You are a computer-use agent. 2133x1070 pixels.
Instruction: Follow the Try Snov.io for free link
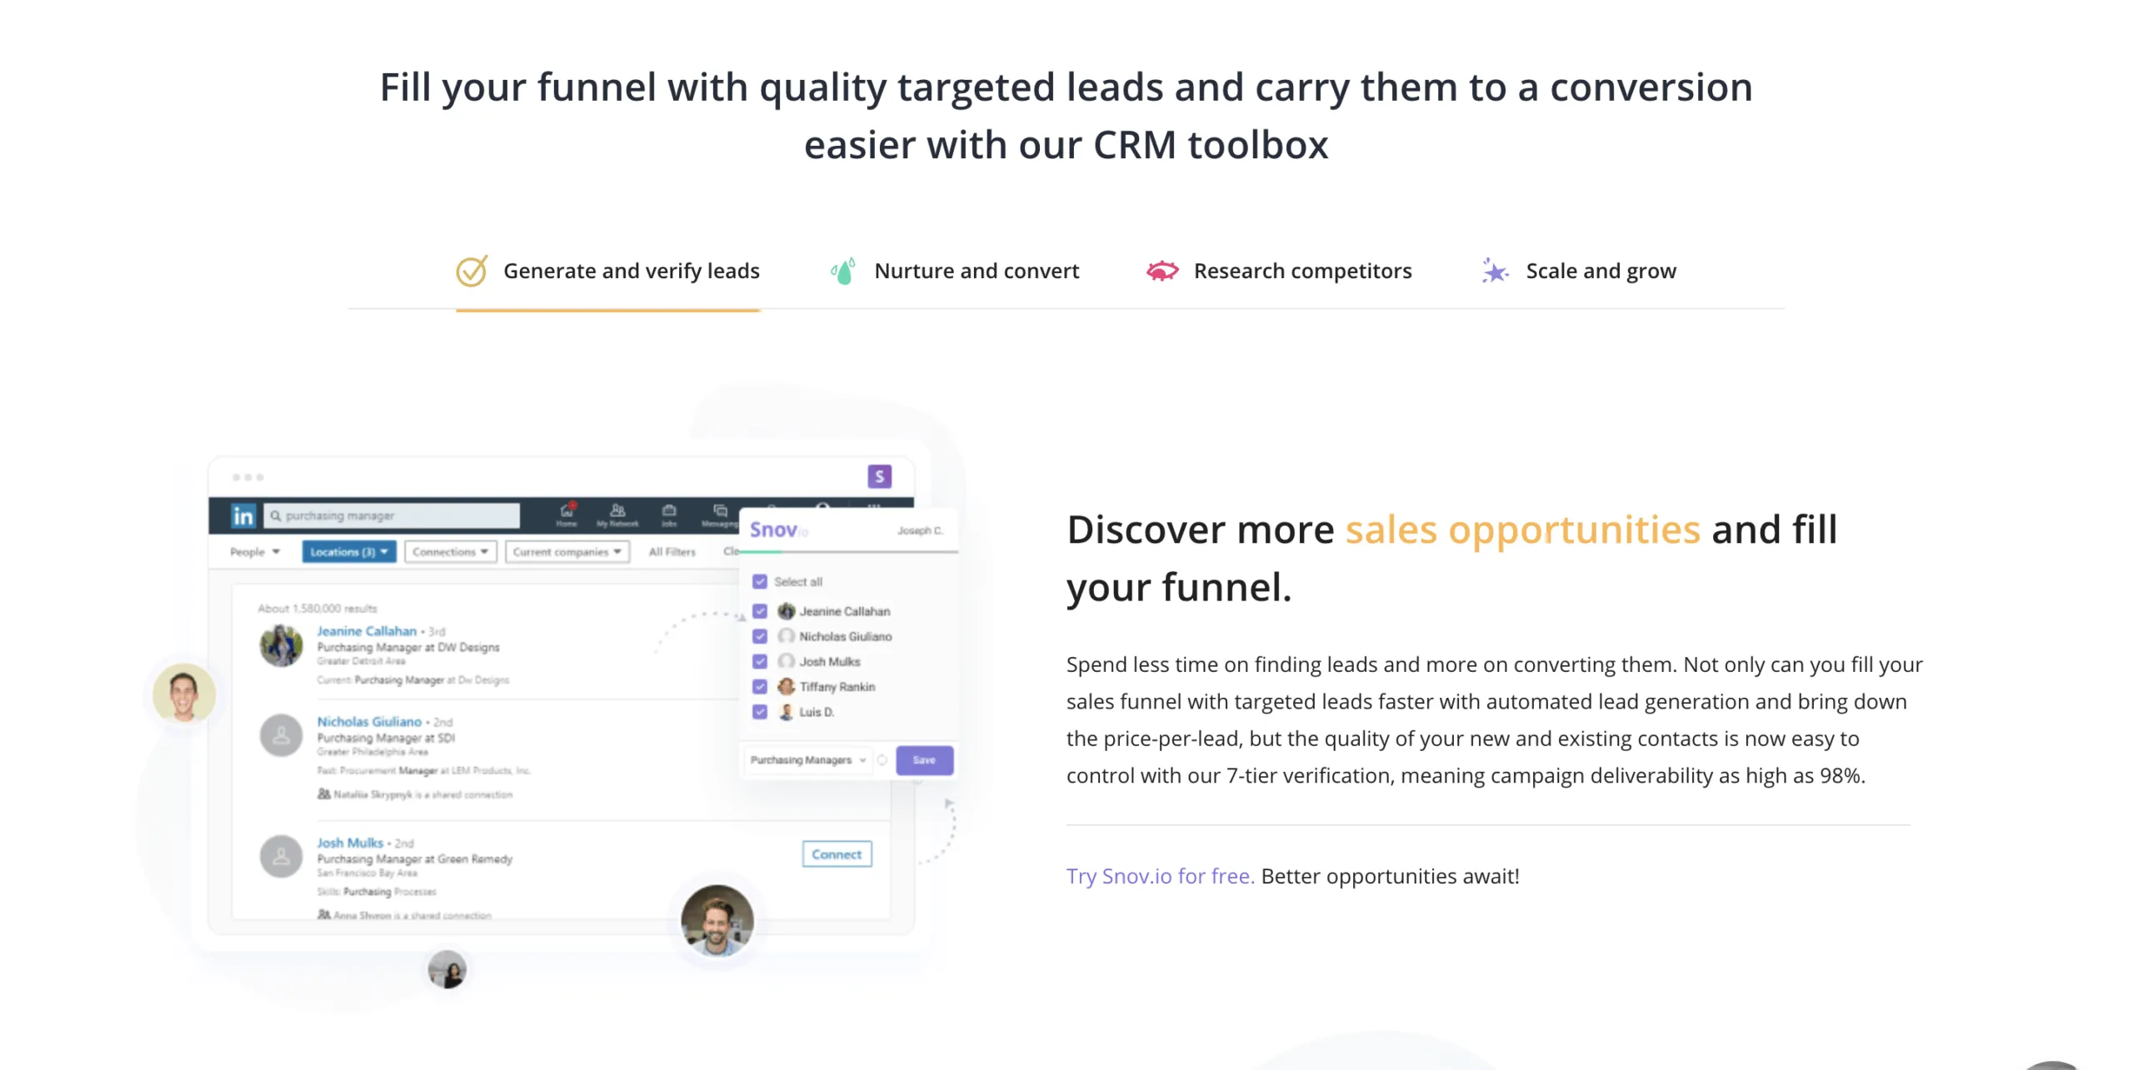click(1160, 876)
